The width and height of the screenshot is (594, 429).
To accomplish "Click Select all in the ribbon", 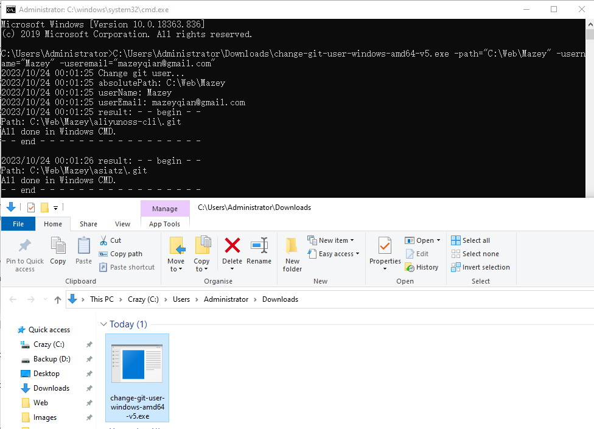I will click(475, 240).
